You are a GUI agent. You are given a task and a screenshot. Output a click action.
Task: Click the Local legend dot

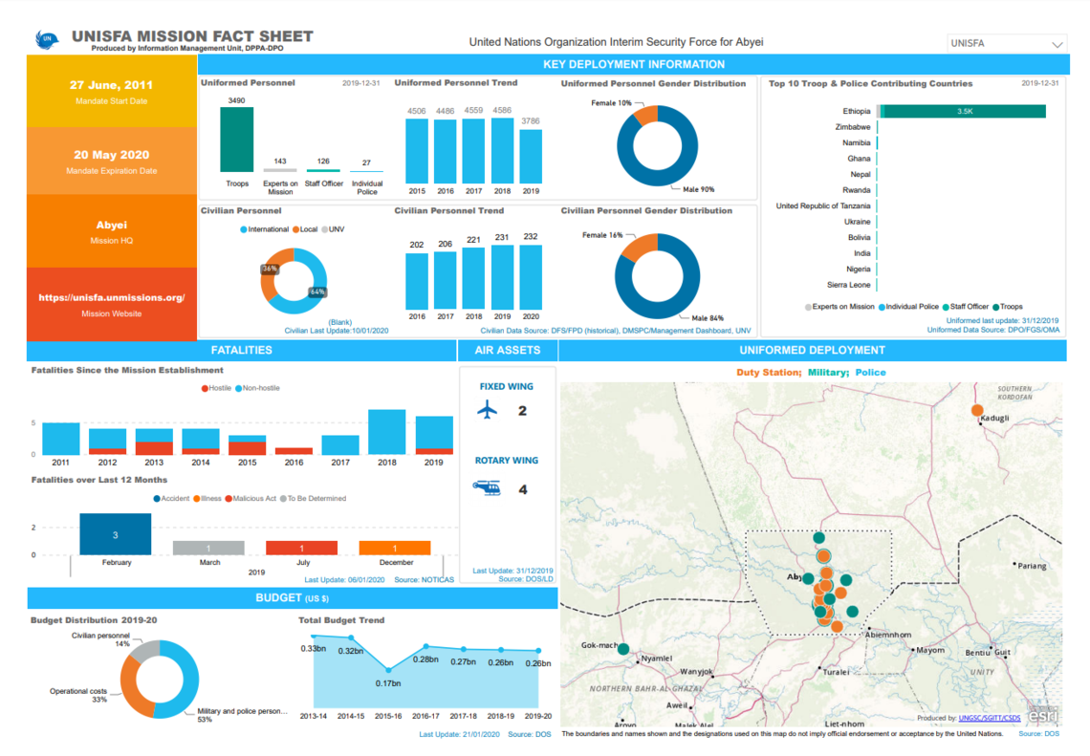point(296,229)
